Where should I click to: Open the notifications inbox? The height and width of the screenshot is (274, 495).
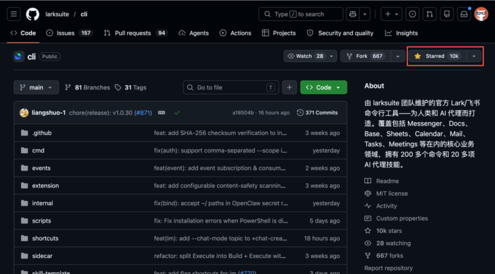464,14
